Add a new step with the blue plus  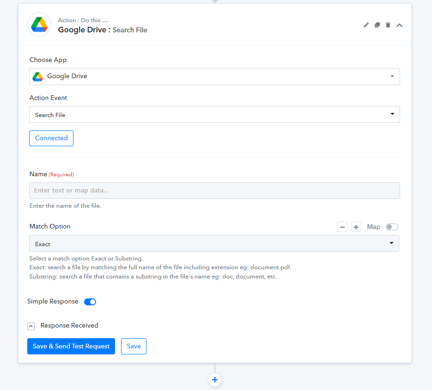pyautogui.click(x=215, y=380)
